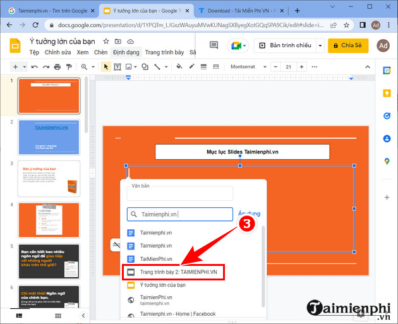The image size is (398, 324).
Task: Open border color pencil
Action: (191, 66)
